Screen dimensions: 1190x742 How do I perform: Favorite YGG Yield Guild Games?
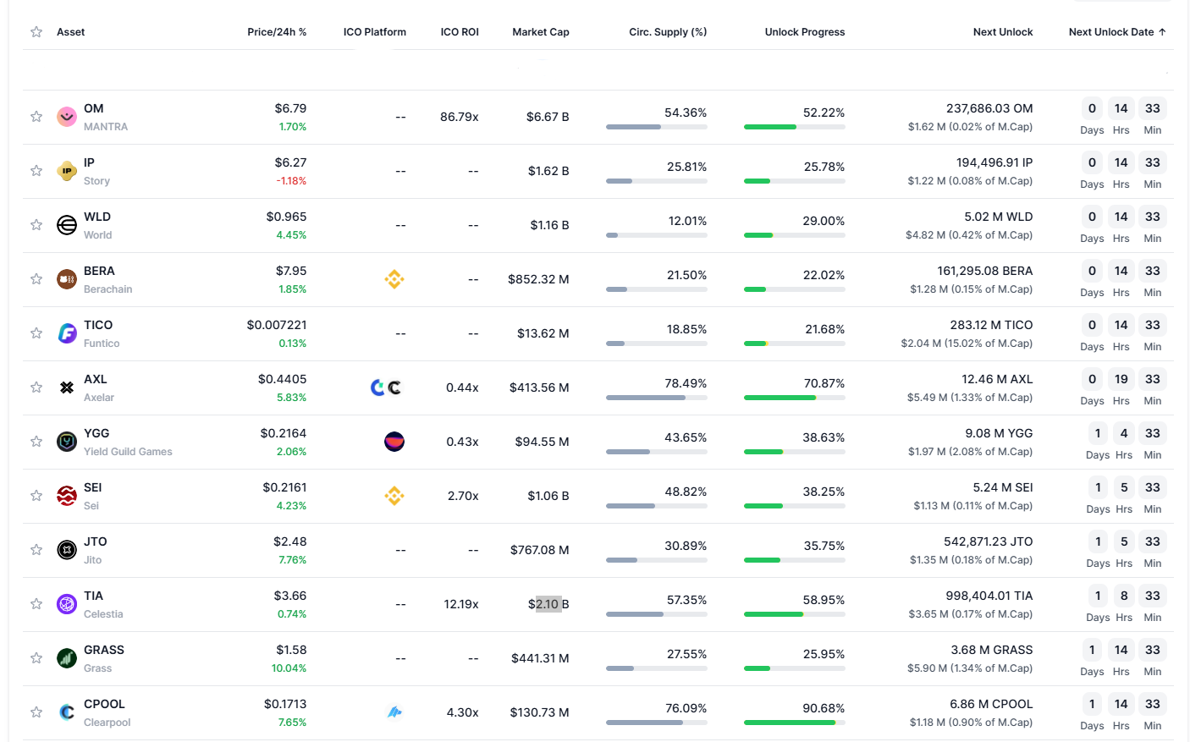(x=36, y=442)
